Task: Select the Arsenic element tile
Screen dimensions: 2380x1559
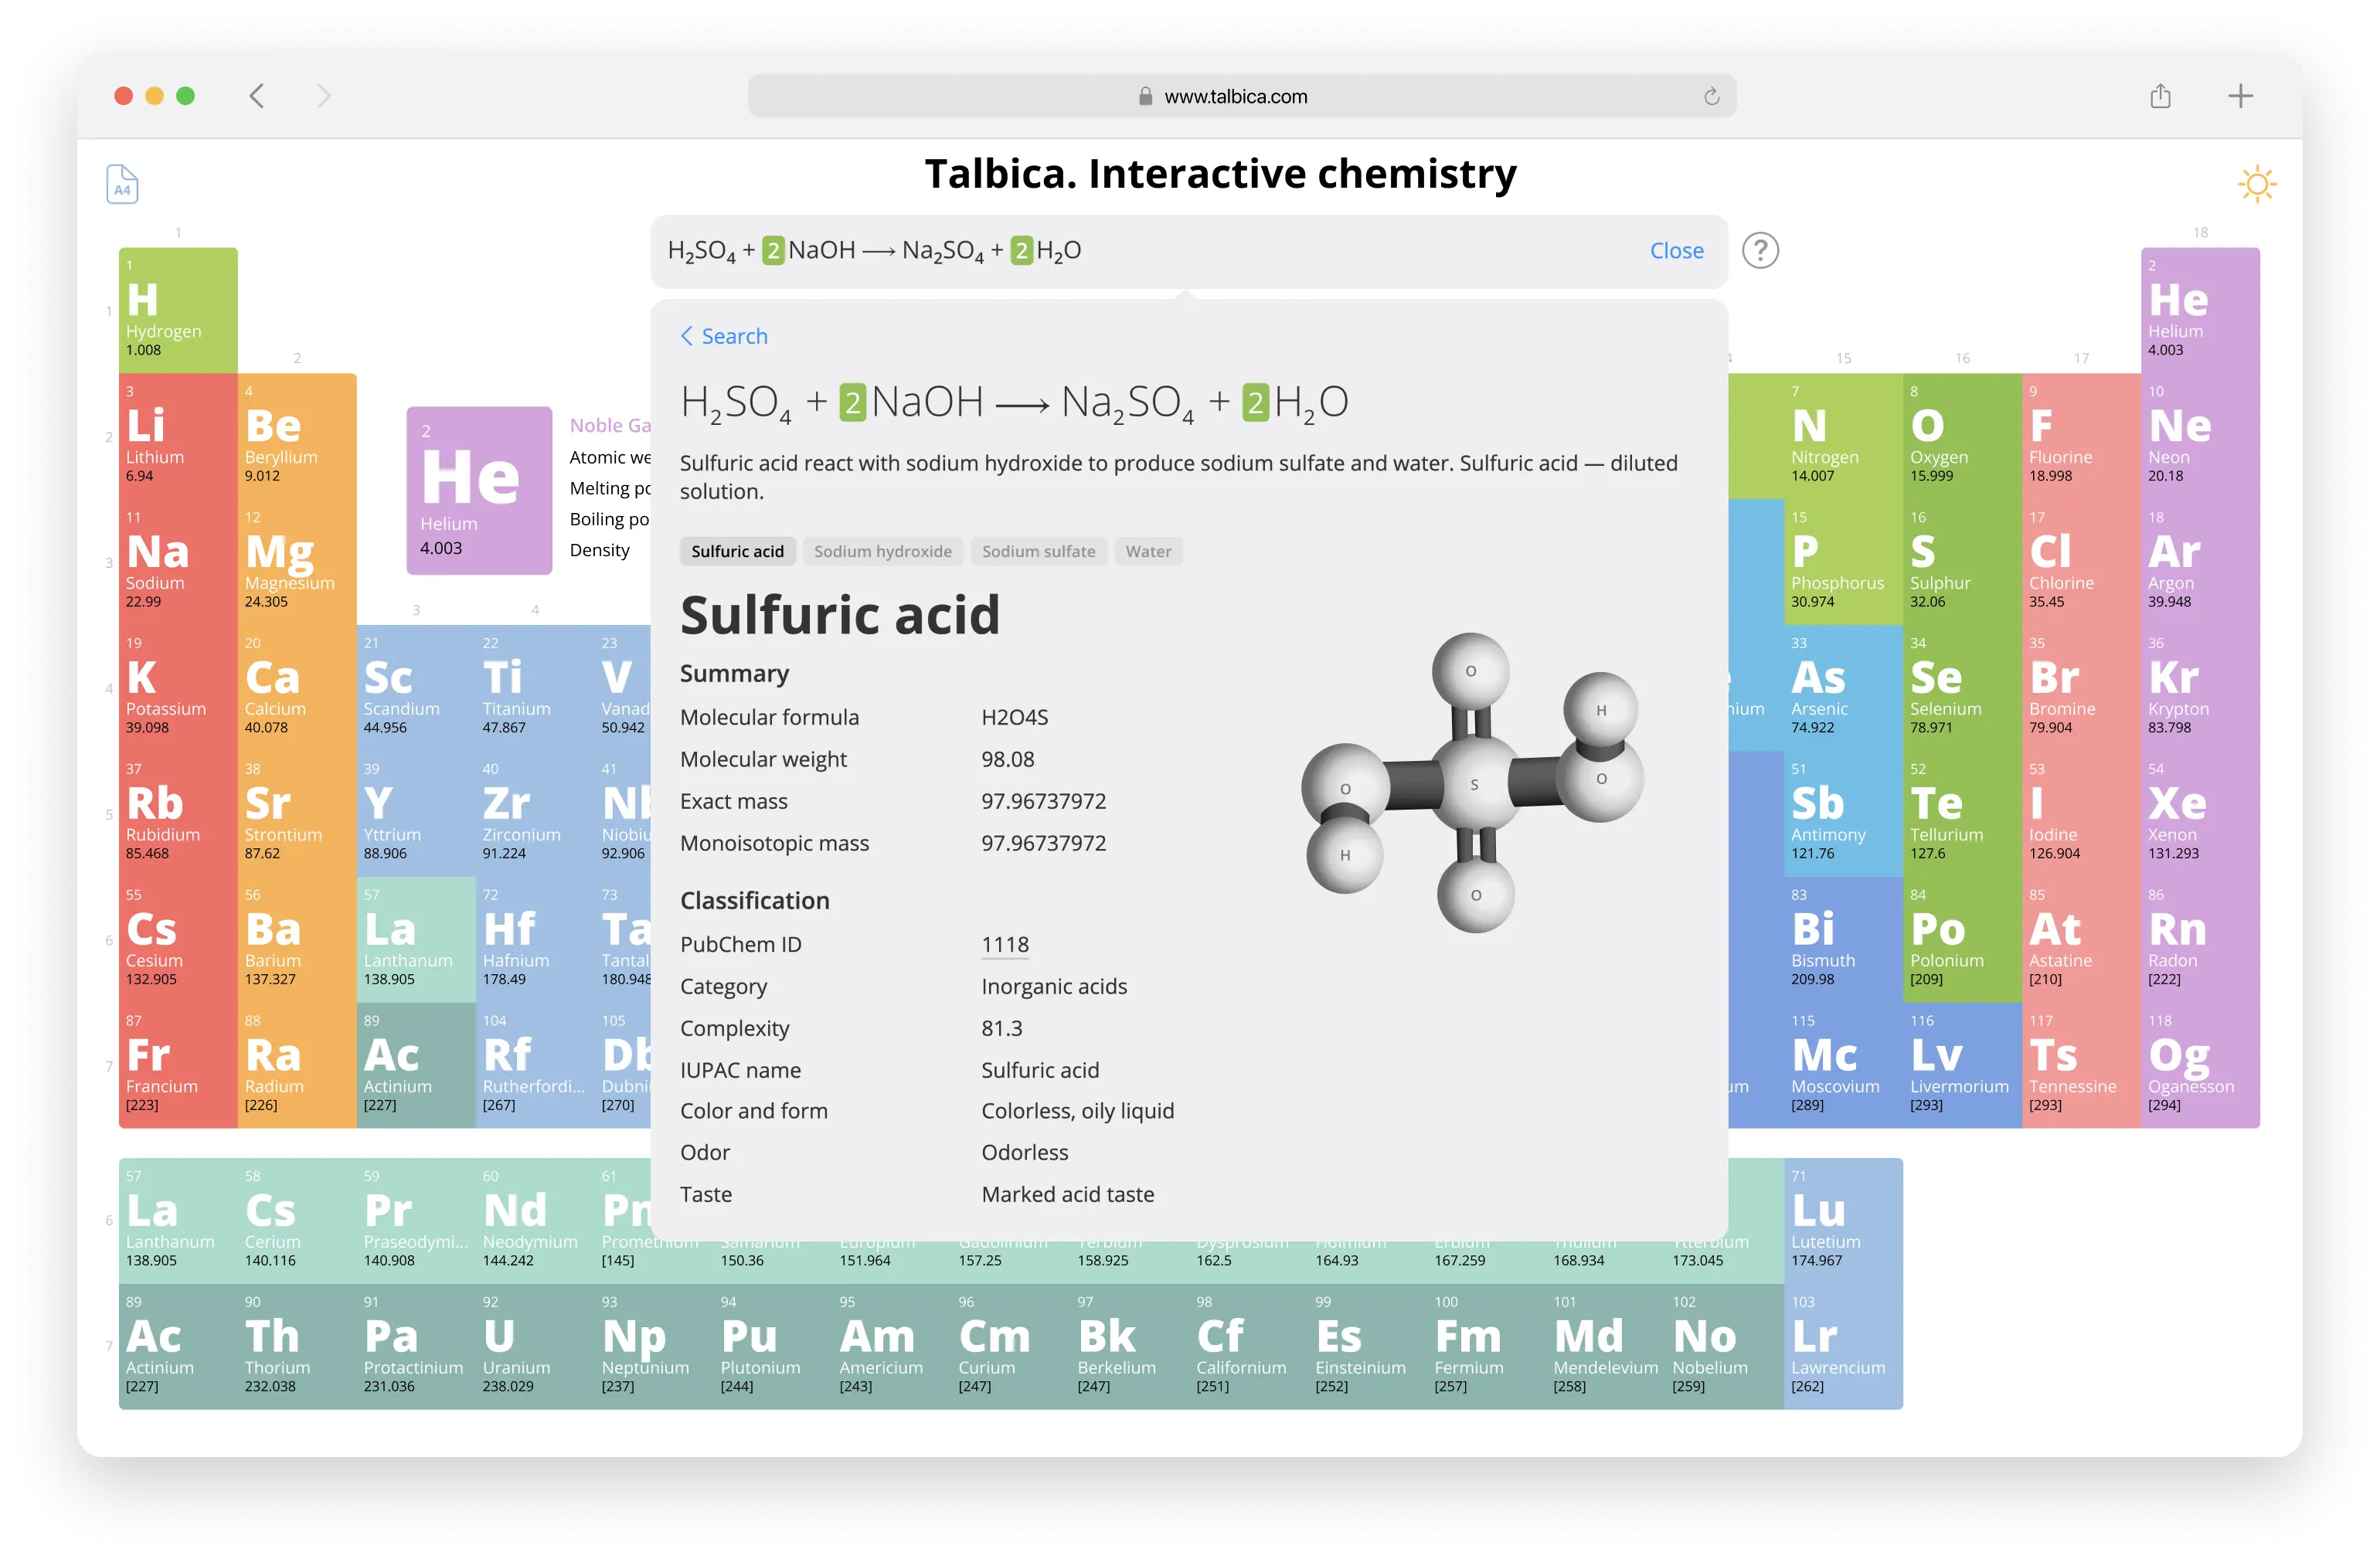Action: (1843, 688)
